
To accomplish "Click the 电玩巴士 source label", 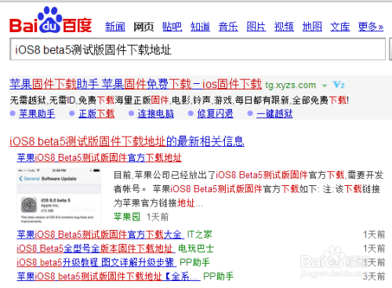I will [196, 248].
